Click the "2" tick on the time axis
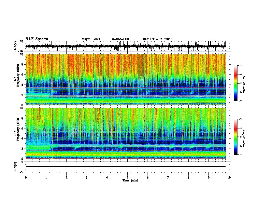The width and height of the screenshot is (258, 199). point(66,178)
